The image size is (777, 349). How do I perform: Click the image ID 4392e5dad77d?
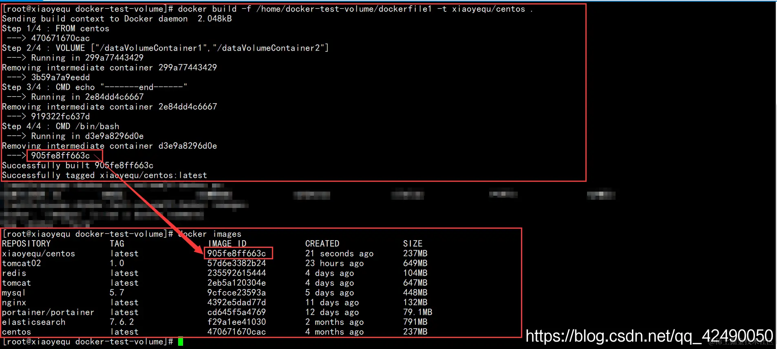pos(236,303)
